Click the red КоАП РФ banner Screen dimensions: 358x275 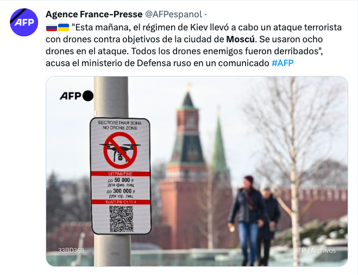121,202
